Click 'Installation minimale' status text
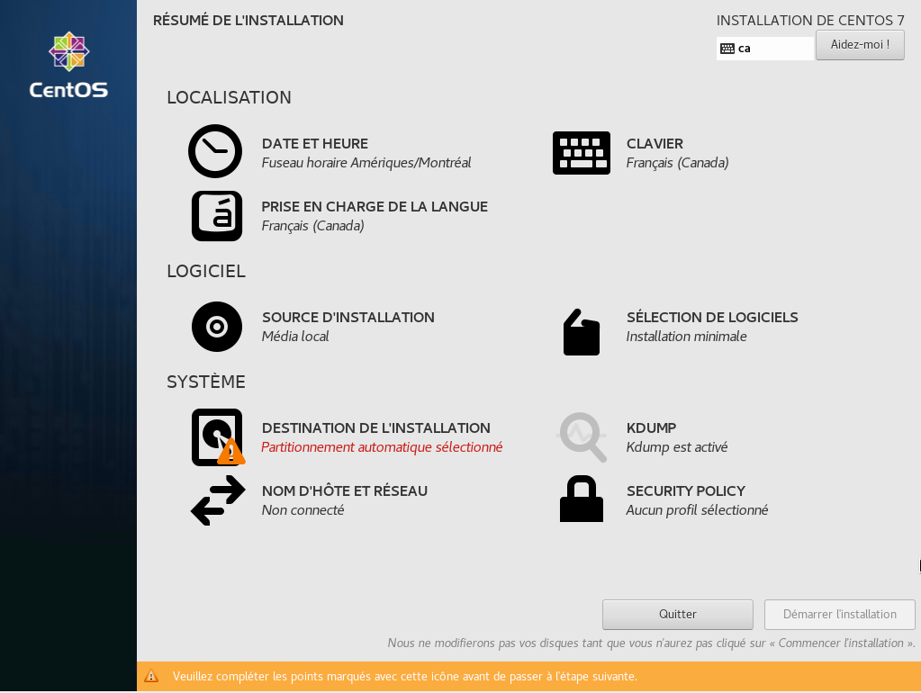 [686, 337]
